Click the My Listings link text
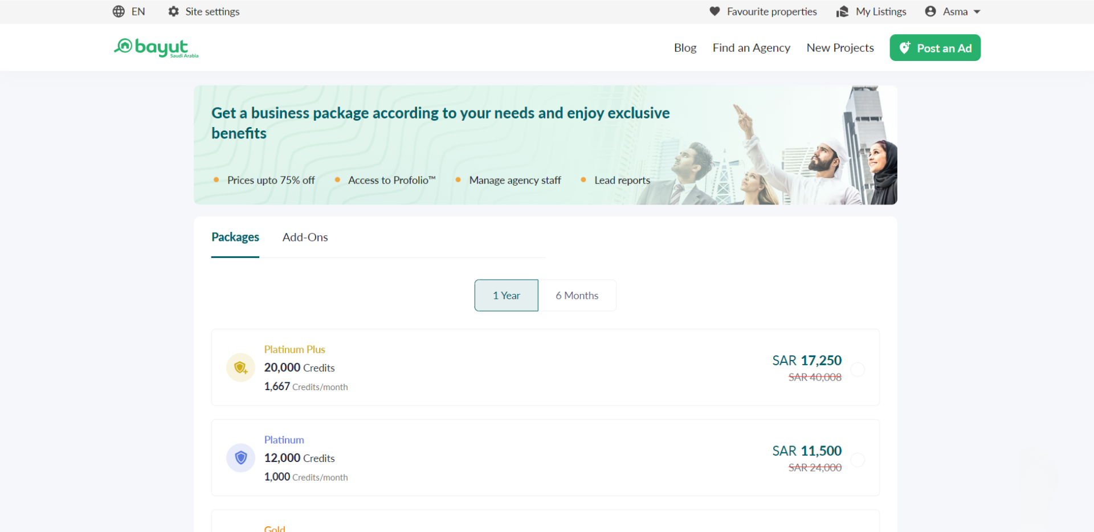Viewport: 1094px width, 532px height. tap(881, 11)
